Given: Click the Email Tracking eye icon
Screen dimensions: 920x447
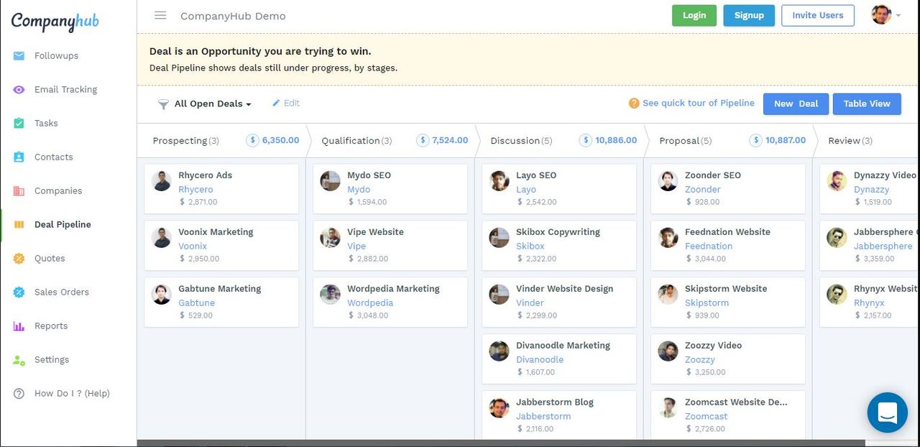Looking at the screenshot, I should pos(19,90).
